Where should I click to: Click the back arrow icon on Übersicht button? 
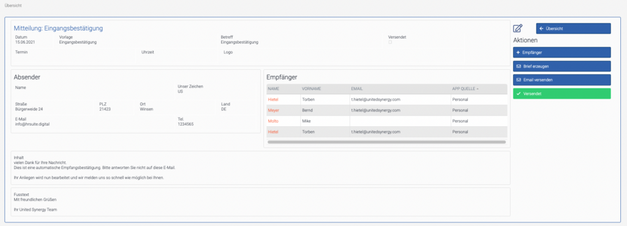(x=541, y=28)
